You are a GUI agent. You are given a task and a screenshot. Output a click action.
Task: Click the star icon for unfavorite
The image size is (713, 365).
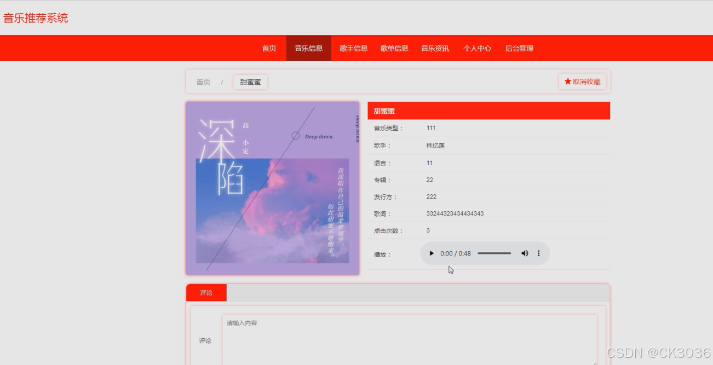click(568, 82)
